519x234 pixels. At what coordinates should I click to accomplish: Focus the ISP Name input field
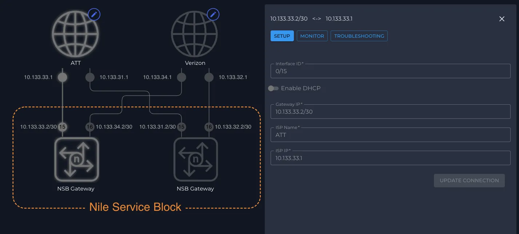pos(391,135)
